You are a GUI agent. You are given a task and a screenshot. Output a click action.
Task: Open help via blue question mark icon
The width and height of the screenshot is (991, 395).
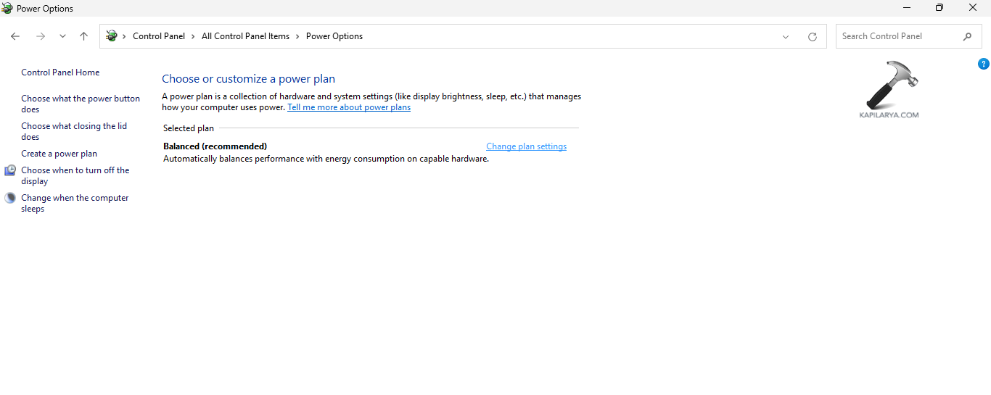pyautogui.click(x=984, y=64)
